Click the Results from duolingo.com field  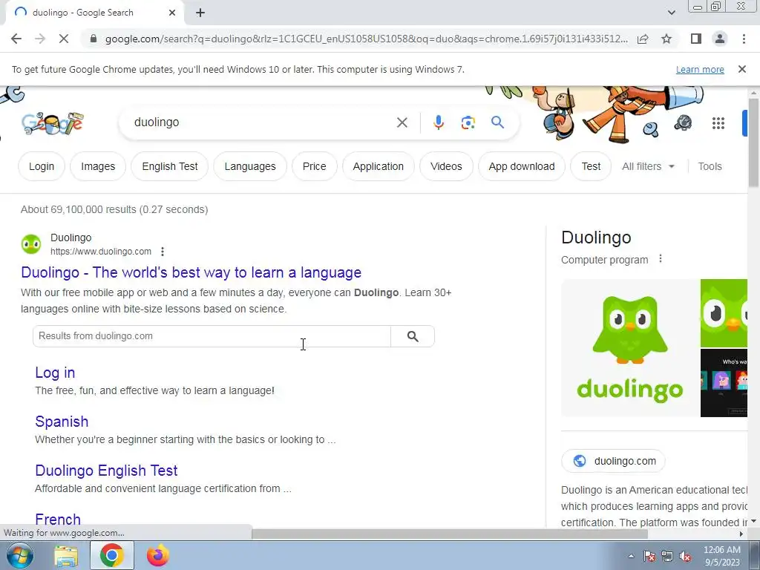[x=212, y=336]
